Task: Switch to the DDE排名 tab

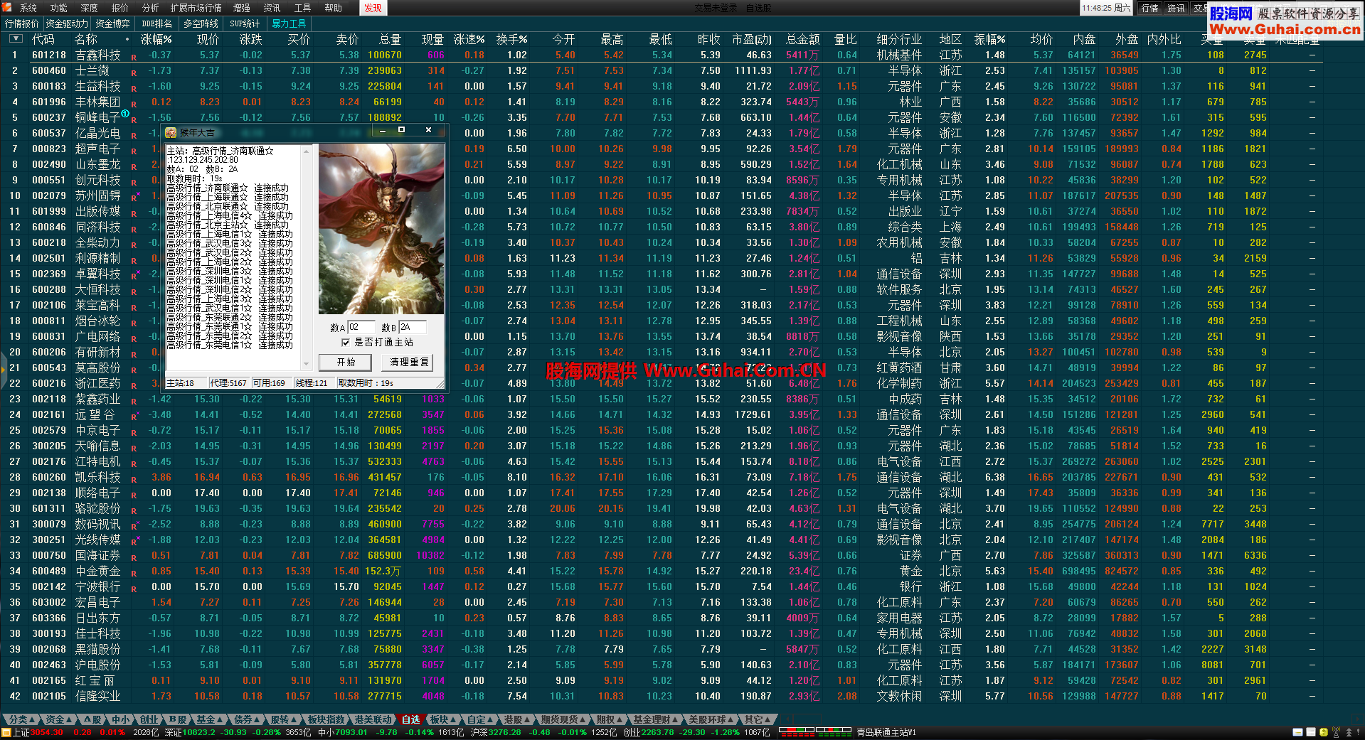Action: [x=156, y=23]
